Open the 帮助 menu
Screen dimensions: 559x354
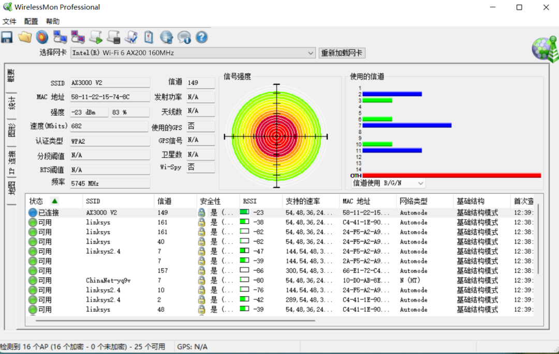tap(53, 21)
